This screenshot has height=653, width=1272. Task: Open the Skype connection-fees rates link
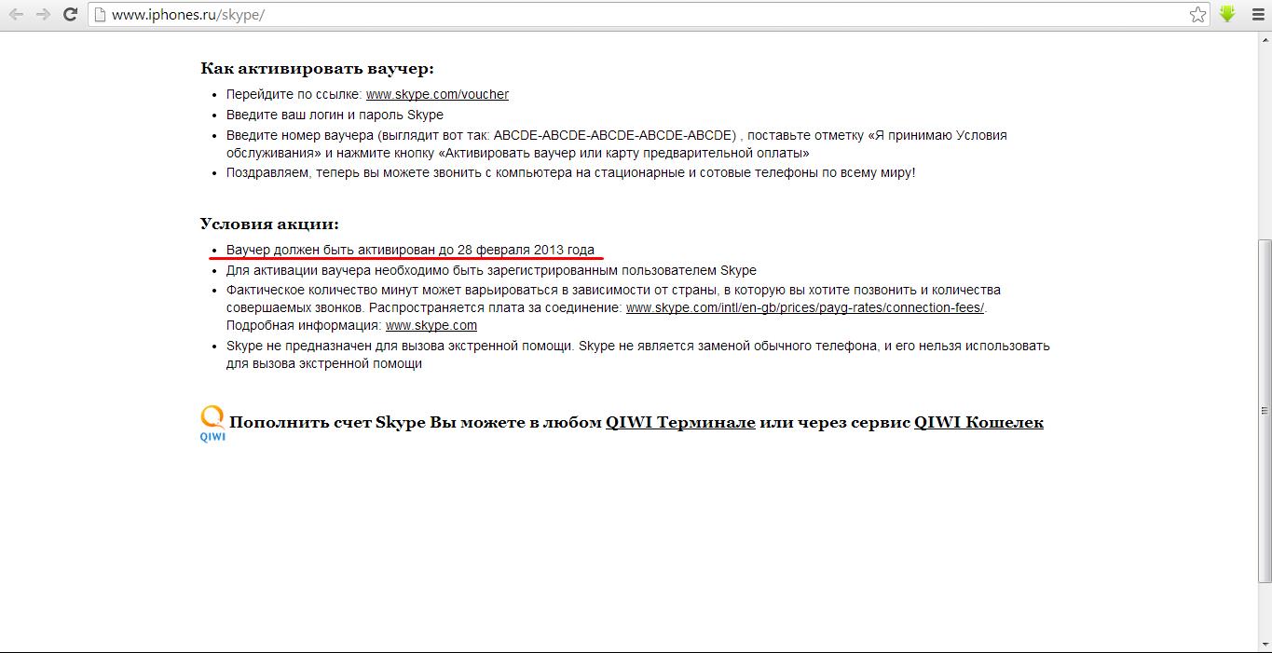coord(805,307)
